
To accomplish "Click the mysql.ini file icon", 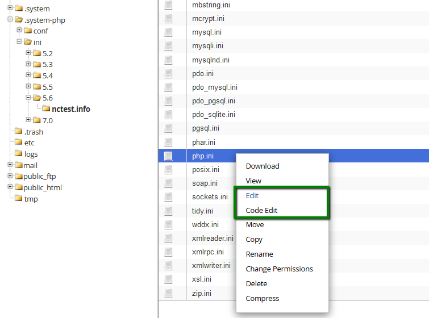I will pos(168,32).
